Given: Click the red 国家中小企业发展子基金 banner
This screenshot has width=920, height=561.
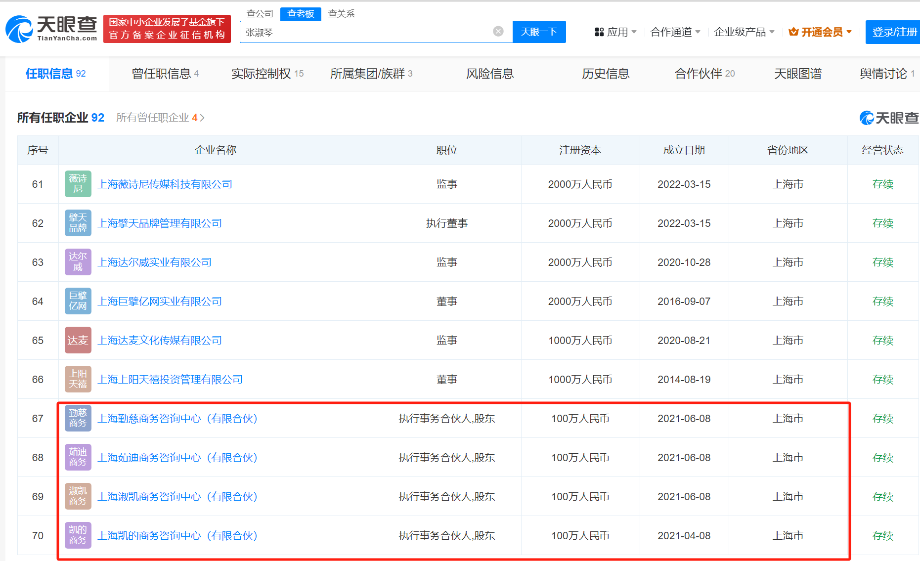Looking at the screenshot, I should pyautogui.click(x=167, y=29).
